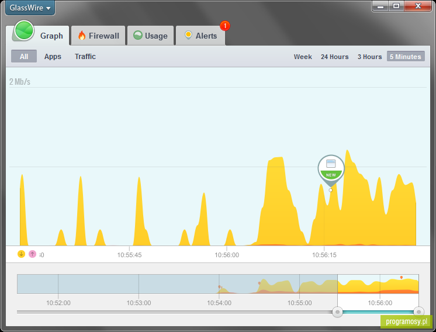Maximize the GlassWire window
Screen dimensions: 436x332
click(396, 6)
